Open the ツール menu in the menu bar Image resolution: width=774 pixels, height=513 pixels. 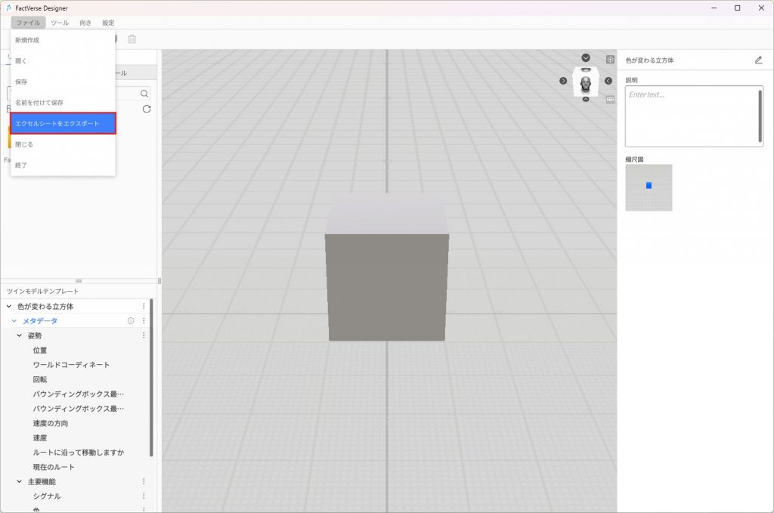pos(59,23)
